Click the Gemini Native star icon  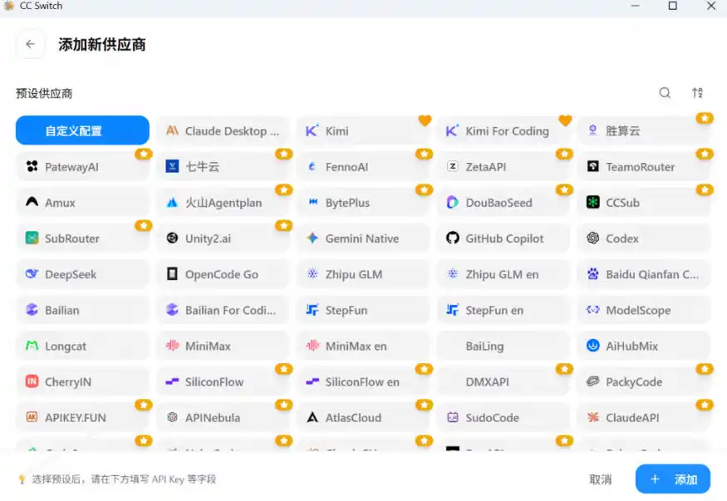(x=312, y=238)
